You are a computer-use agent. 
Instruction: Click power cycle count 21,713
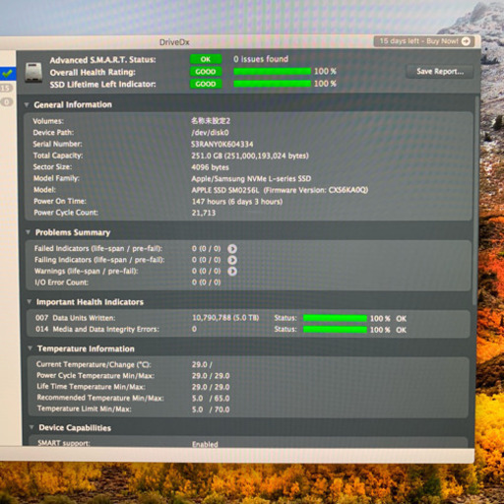pyautogui.click(x=204, y=213)
